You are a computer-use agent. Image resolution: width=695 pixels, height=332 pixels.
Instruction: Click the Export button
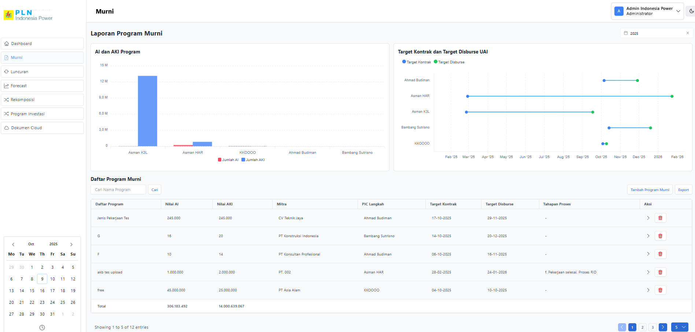click(x=683, y=190)
